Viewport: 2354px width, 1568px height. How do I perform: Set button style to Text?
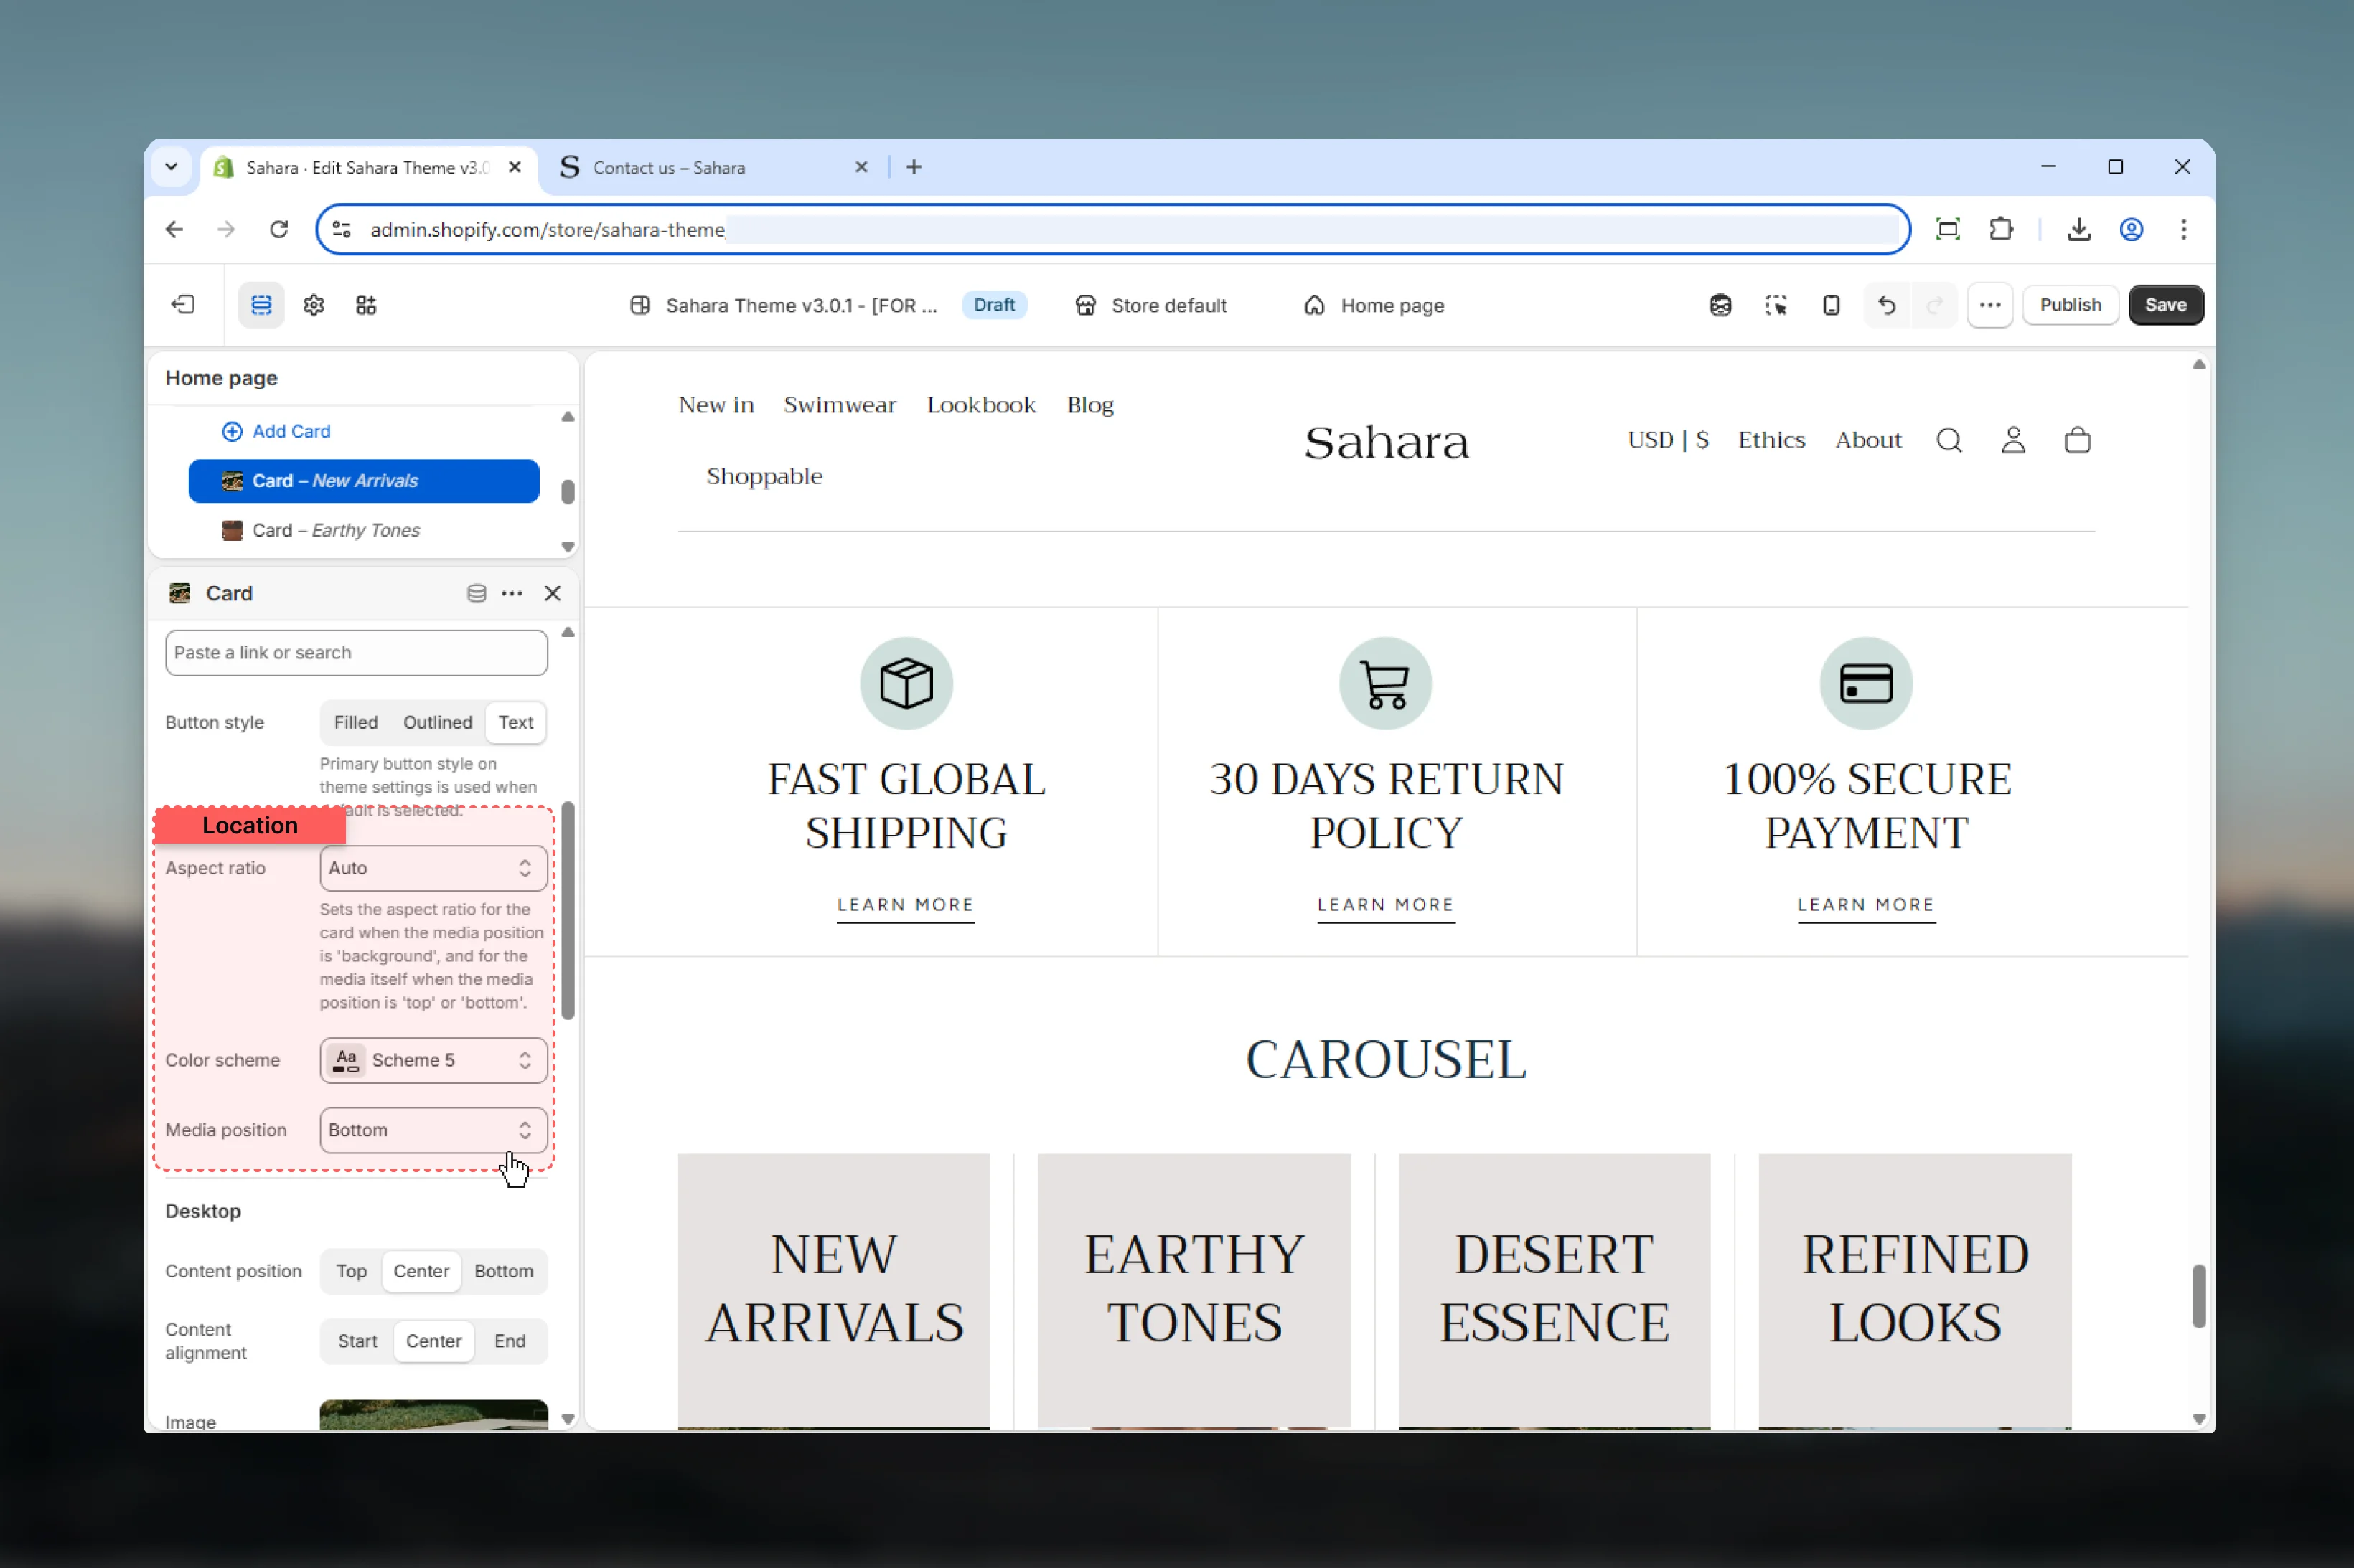(x=516, y=722)
